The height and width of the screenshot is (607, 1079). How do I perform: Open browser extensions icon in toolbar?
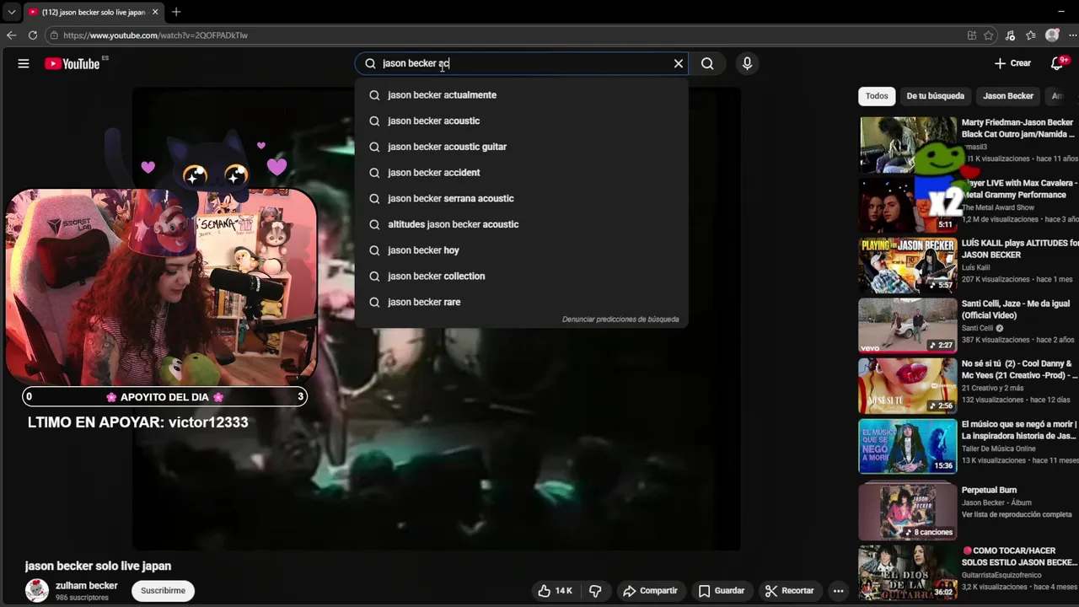coord(1010,35)
